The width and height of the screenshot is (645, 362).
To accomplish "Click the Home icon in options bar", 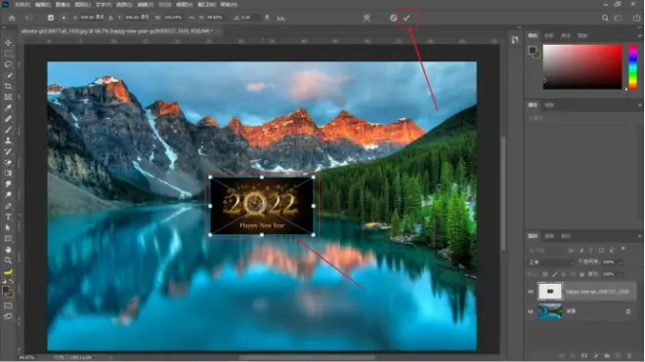I will 12,18.
